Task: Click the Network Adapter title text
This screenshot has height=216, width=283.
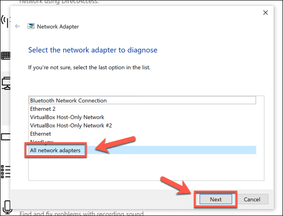Action: coord(58,26)
